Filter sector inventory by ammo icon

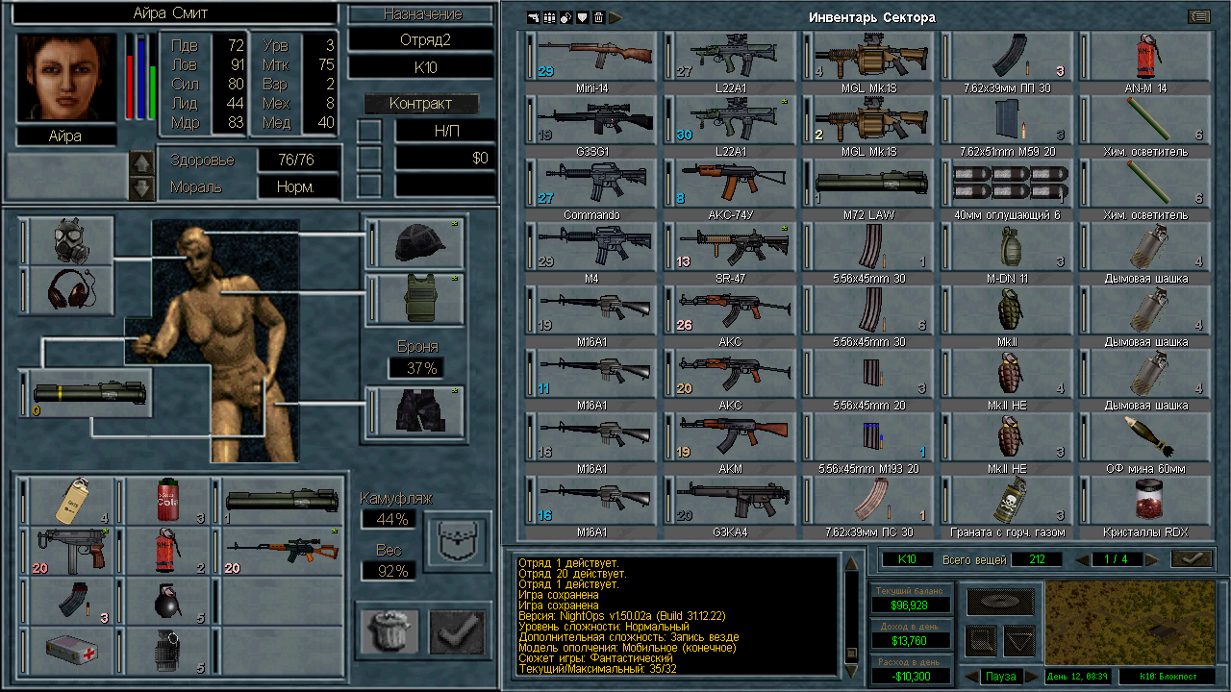tap(549, 17)
